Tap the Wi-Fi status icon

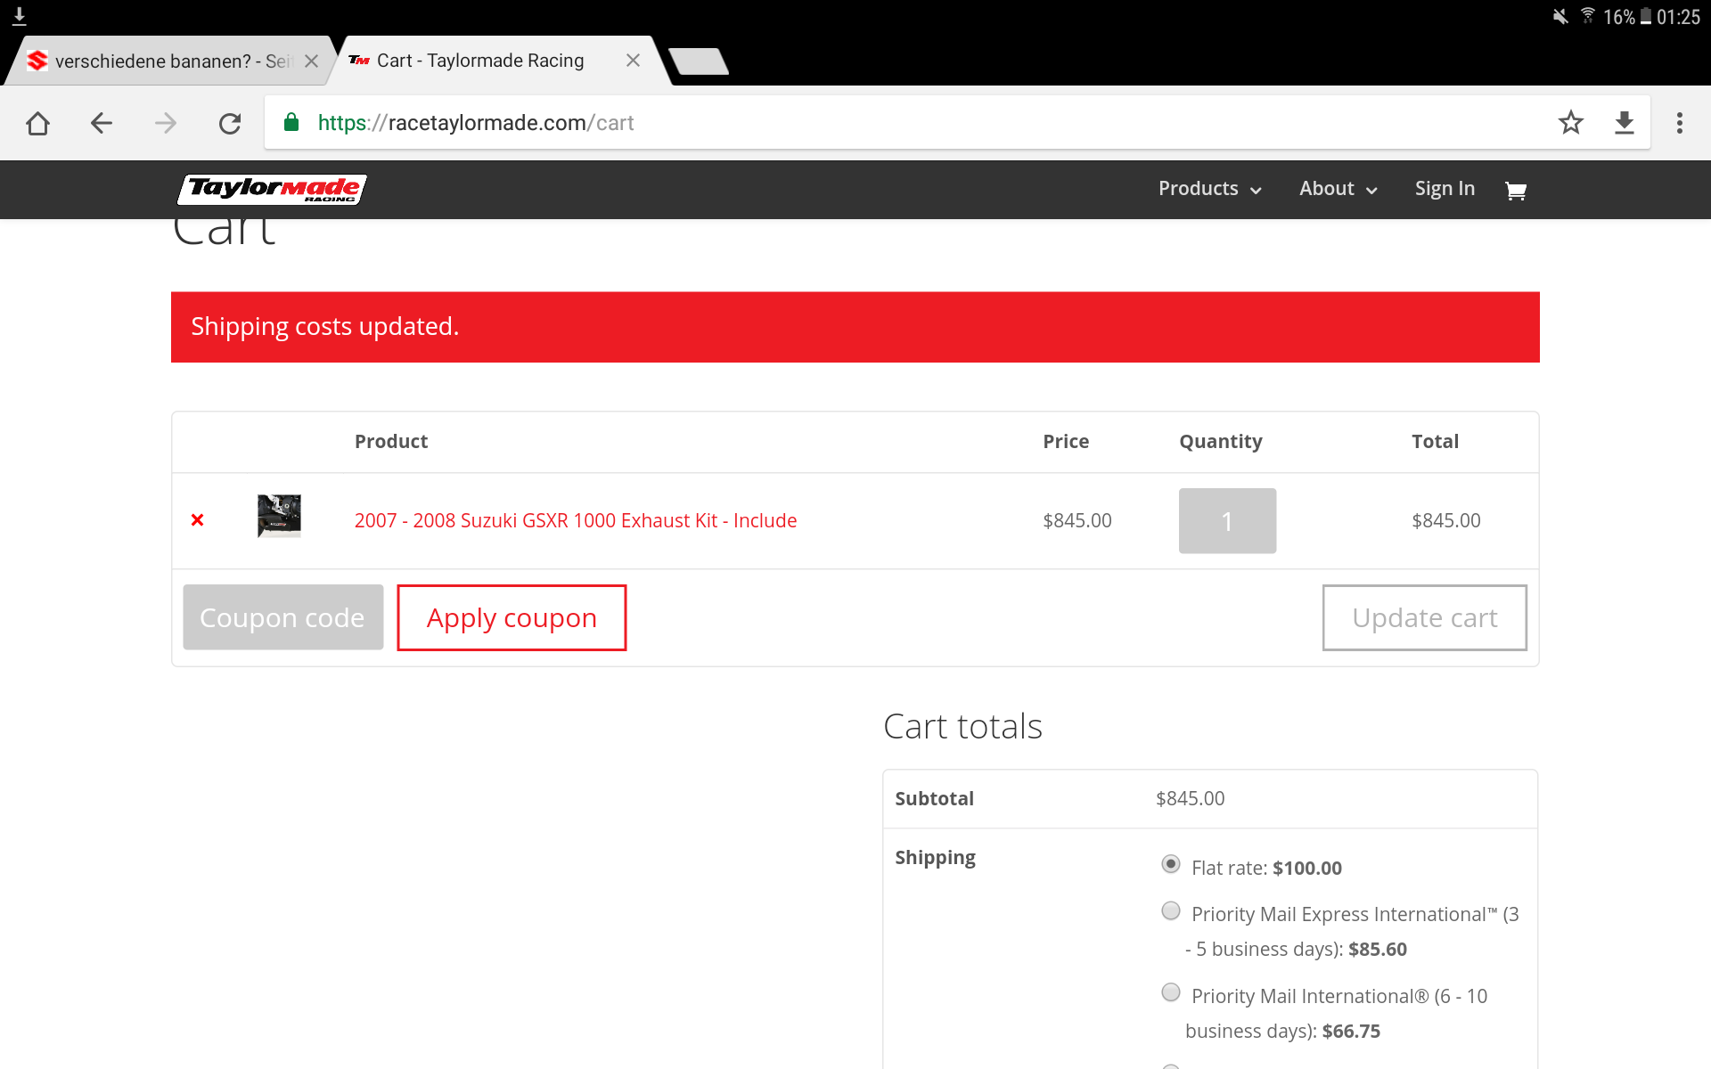coord(1588,16)
